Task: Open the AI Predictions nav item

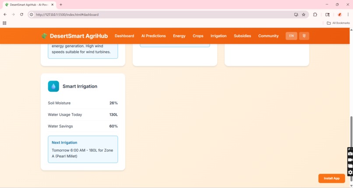Action: 154,36
